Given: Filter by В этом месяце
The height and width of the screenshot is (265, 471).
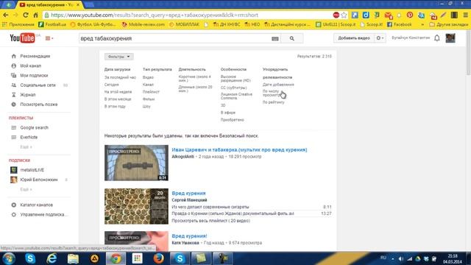Looking at the screenshot, I should pos(118,99).
